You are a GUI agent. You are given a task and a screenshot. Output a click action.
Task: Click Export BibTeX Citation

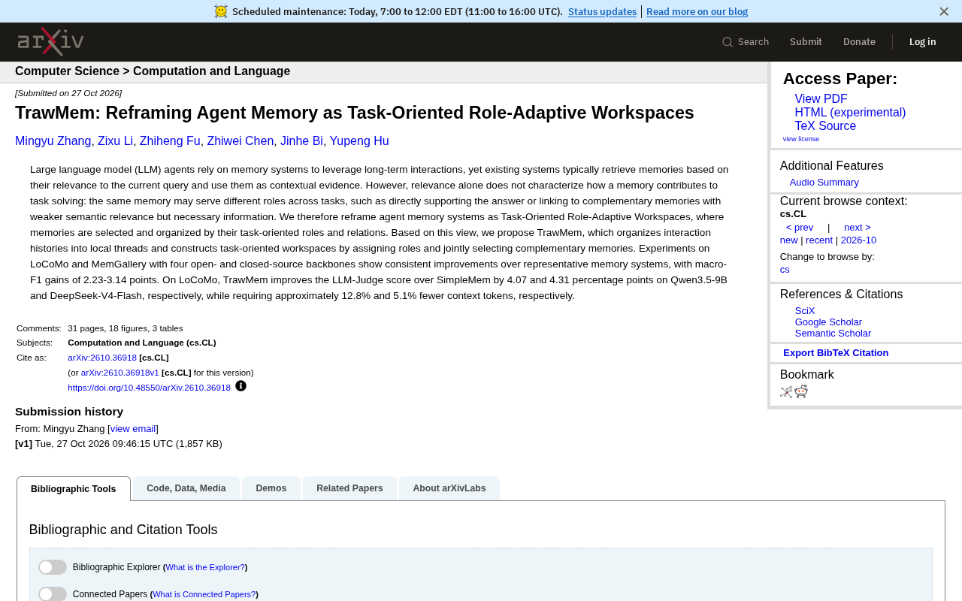(x=836, y=353)
